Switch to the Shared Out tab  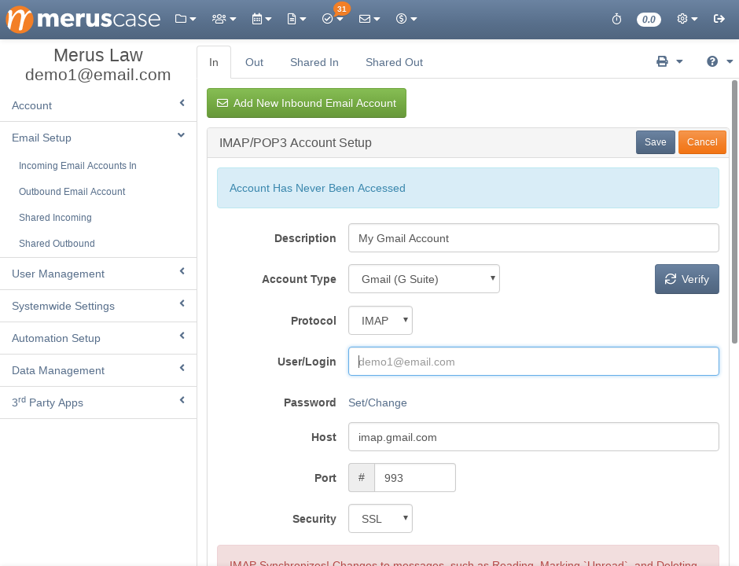394,62
